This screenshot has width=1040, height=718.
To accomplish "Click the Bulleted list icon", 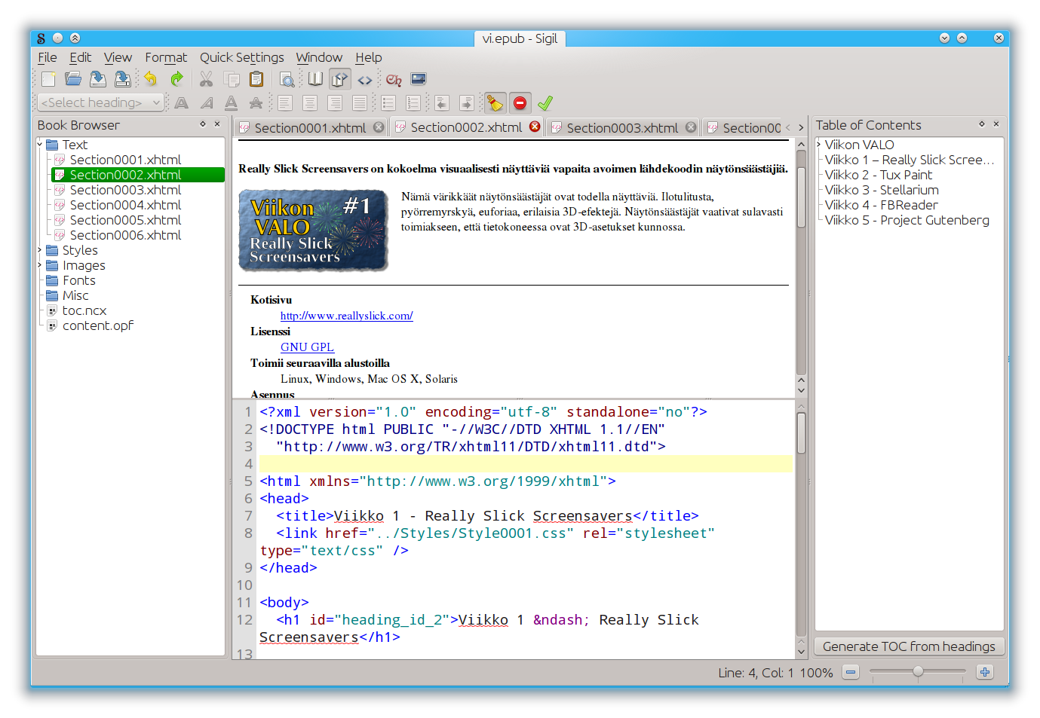I will click(388, 103).
